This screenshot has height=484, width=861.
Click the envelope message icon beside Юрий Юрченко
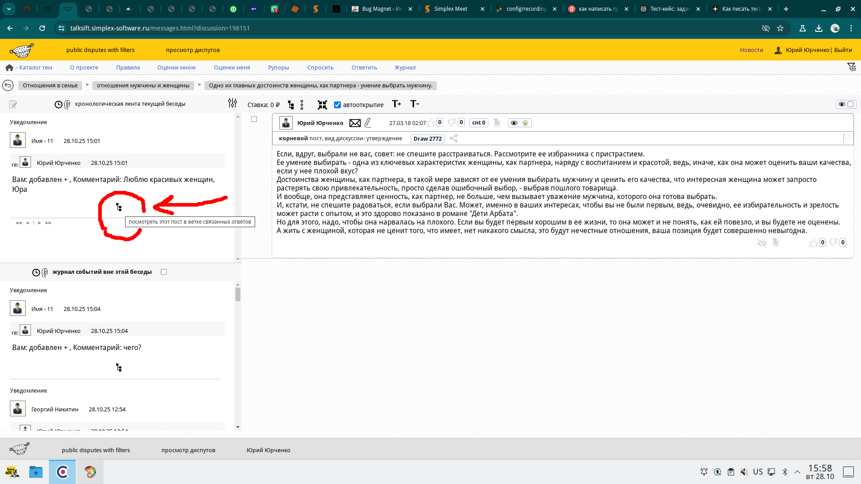tap(355, 123)
